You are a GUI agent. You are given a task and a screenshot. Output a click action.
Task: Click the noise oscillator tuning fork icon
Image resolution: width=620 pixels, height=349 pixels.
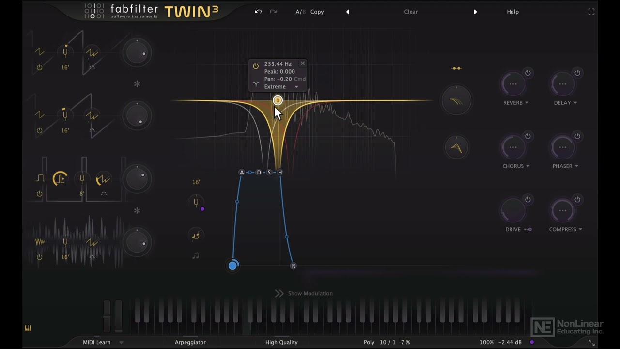(x=65, y=242)
